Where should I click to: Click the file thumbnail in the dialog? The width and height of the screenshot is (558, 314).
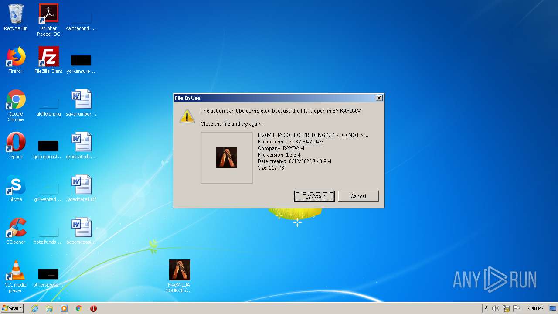tap(227, 158)
